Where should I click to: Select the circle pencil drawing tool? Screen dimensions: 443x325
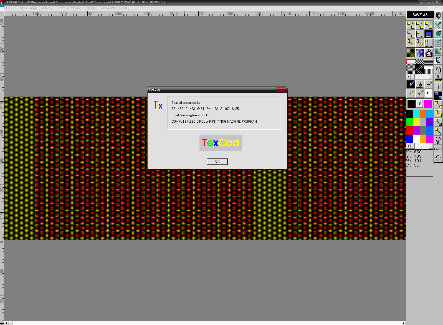(x=438, y=34)
